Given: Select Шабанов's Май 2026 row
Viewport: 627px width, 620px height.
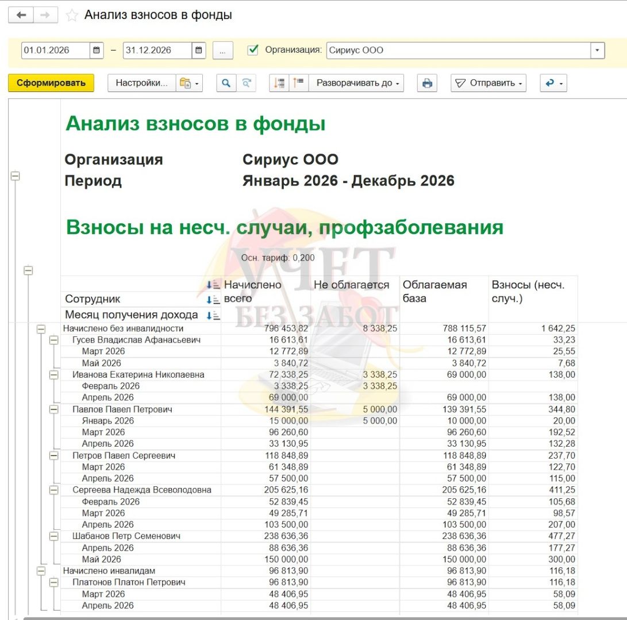Looking at the screenshot, I should 319,559.
